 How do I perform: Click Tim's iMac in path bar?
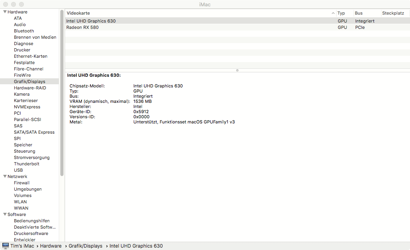(x=22, y=246)
